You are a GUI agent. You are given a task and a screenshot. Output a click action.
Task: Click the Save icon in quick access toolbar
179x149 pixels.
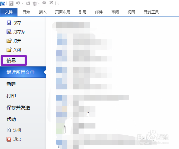pos(11,3)
